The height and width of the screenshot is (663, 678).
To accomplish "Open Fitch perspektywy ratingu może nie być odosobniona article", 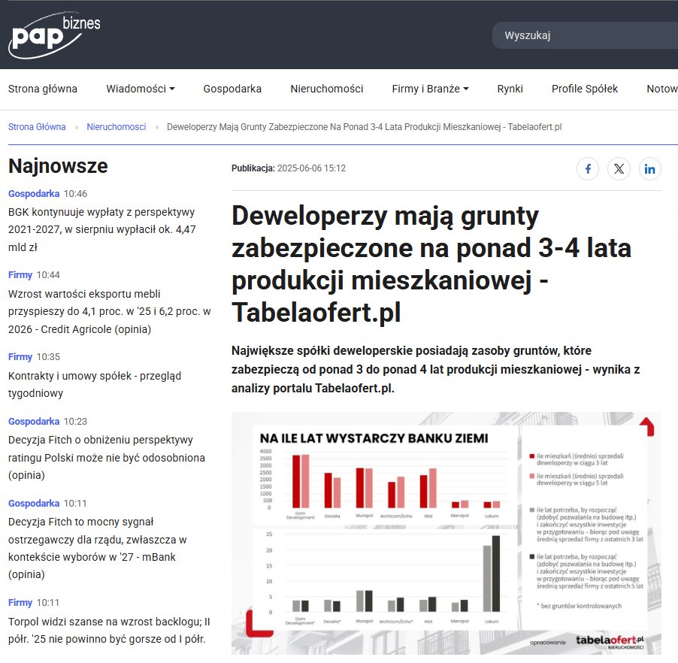I will point(107,458).
